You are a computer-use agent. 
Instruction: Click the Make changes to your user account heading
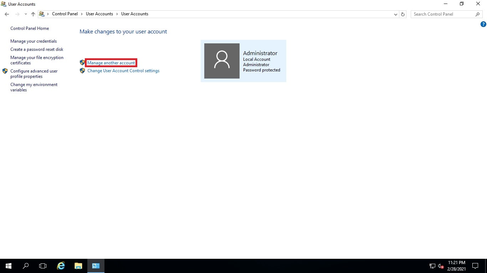coord(123,32)
